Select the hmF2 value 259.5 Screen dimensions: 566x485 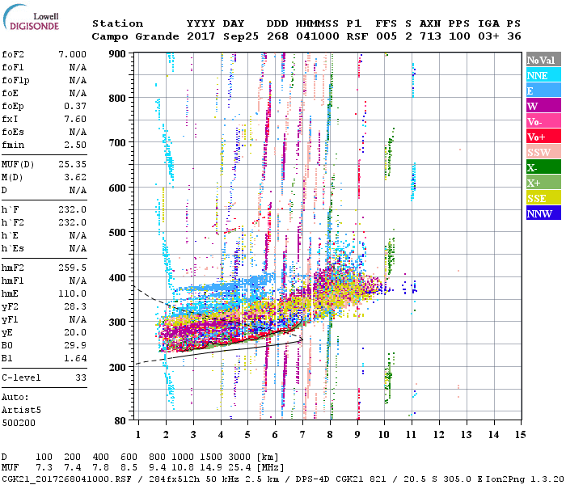[x=72, y=266]
